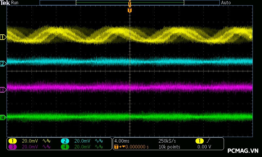Click the trigger source channel 1 badge
Image resolution: width=262 pixels, height=157 pixels.
(x=199, y=141)
